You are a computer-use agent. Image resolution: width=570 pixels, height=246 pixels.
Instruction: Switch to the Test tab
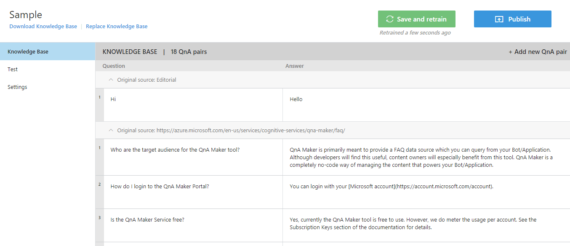click(x=13, y=70)
